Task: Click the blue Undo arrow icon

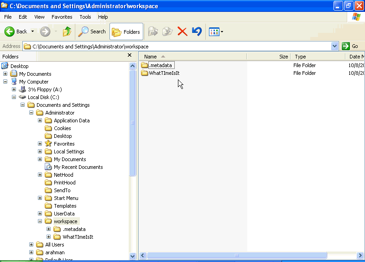Action: coord(197,31)
